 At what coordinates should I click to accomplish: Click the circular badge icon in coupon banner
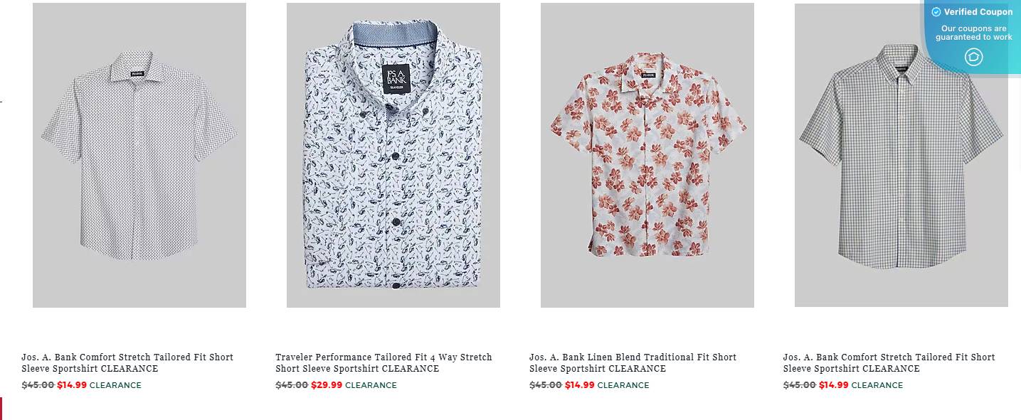(x=973, y=57)
